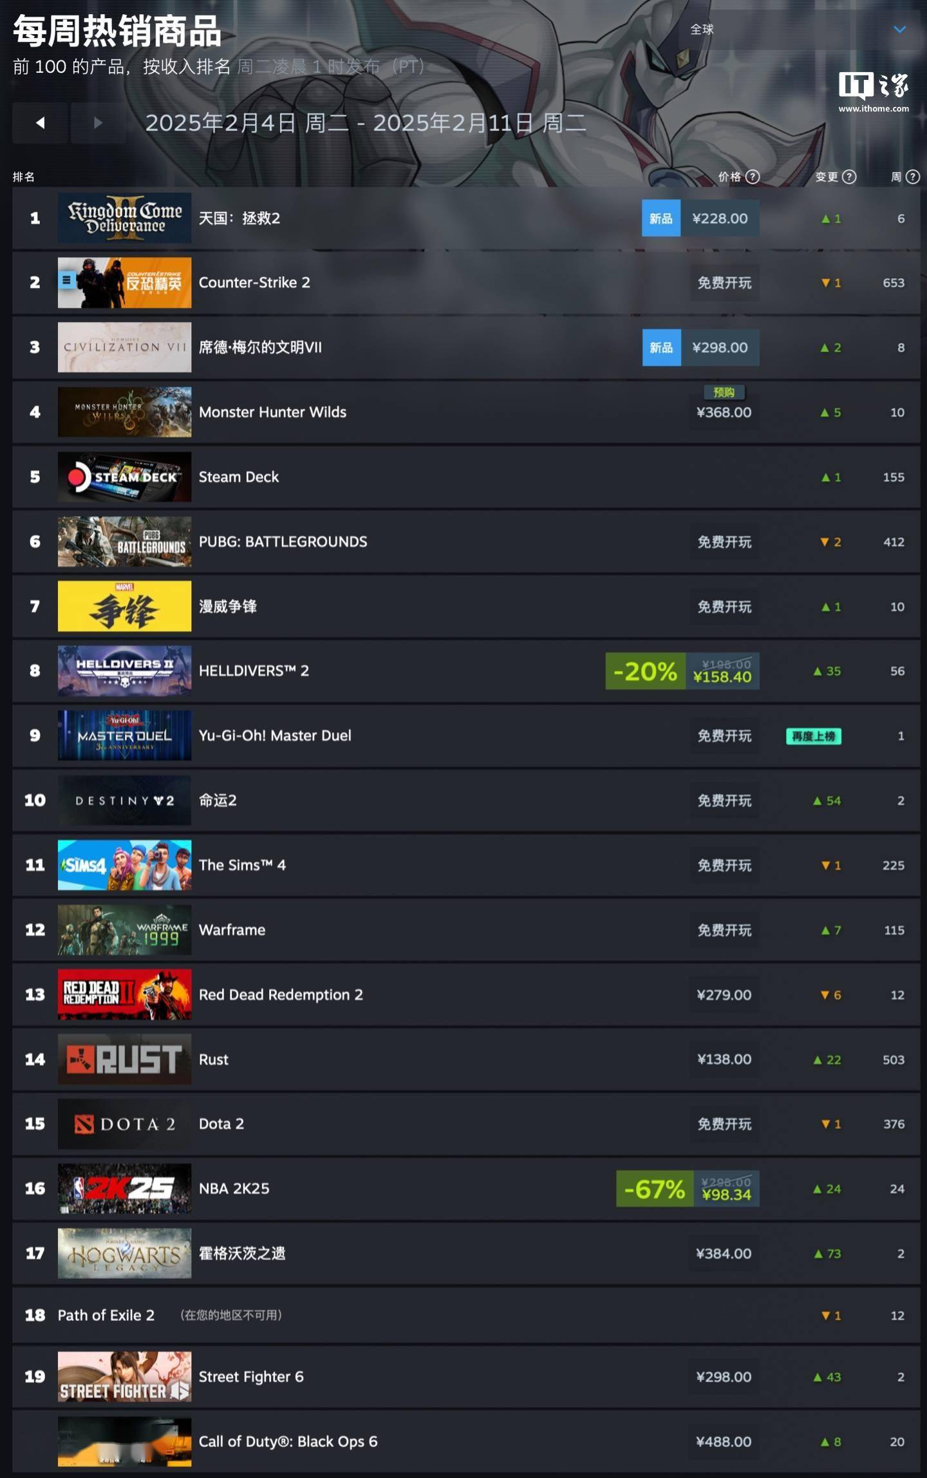
Task: Open the weeks column help question mark
Action: [913, 176]
